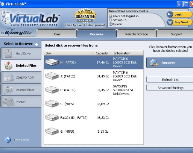Select the H: (FAT32) disk row
This screenshot has height=153, width=193.
click(94, 62)
